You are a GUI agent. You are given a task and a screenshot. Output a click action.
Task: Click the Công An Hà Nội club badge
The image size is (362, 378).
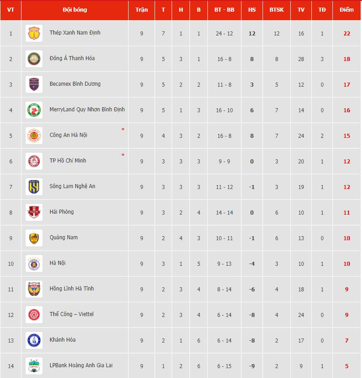tap(34, 136)
